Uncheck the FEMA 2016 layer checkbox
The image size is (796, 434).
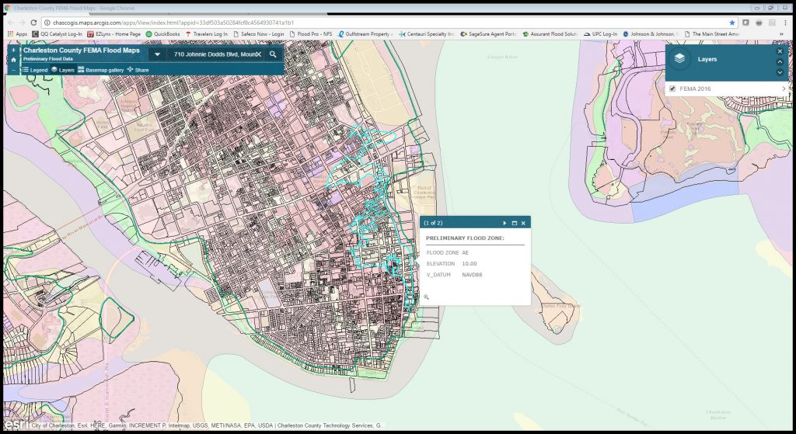coord(672,89)
